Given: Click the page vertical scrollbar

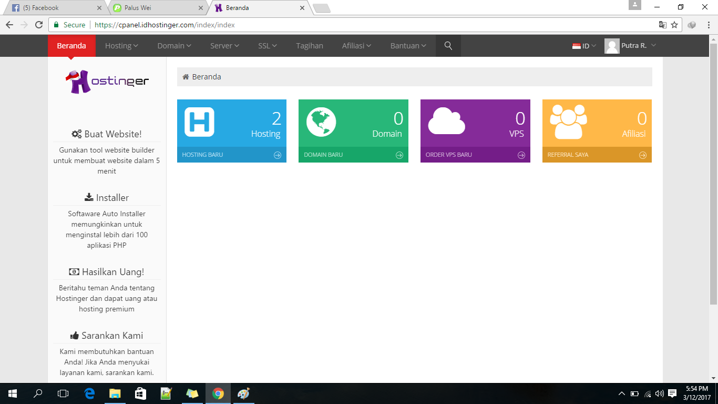Looking at the screenshot, I should 714,174.
